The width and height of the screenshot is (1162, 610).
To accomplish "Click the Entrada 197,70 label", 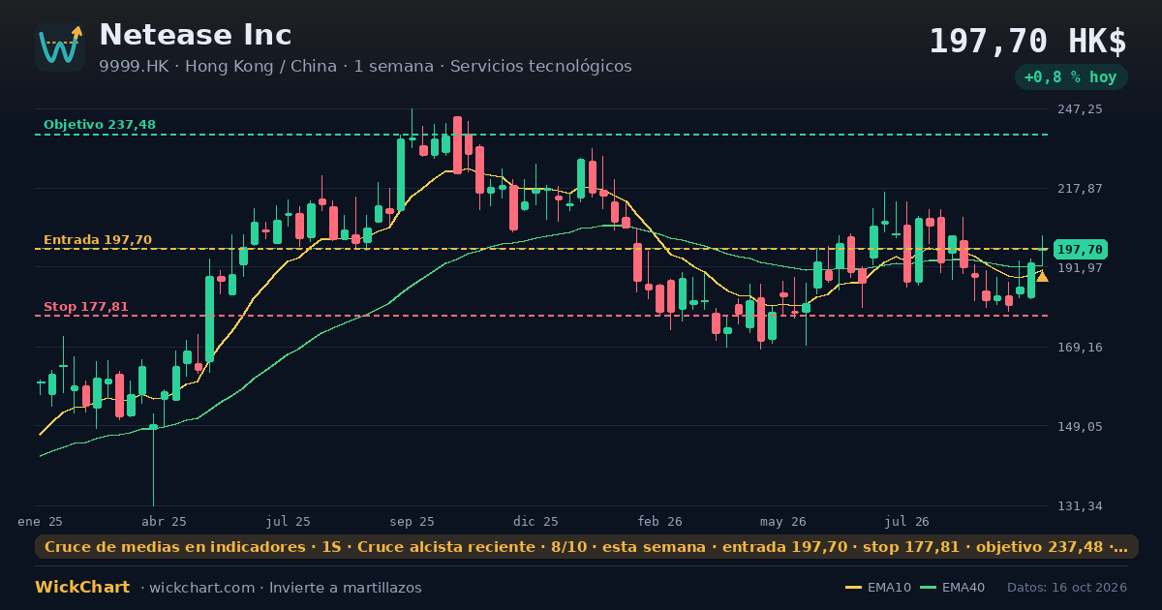I will coord(98,239).
